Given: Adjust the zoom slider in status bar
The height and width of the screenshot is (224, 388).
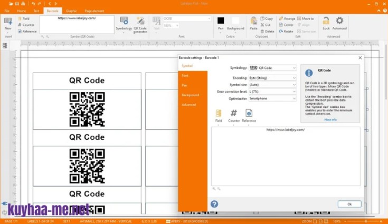Looking at the screenshot, I should click(x=365, y=221).
